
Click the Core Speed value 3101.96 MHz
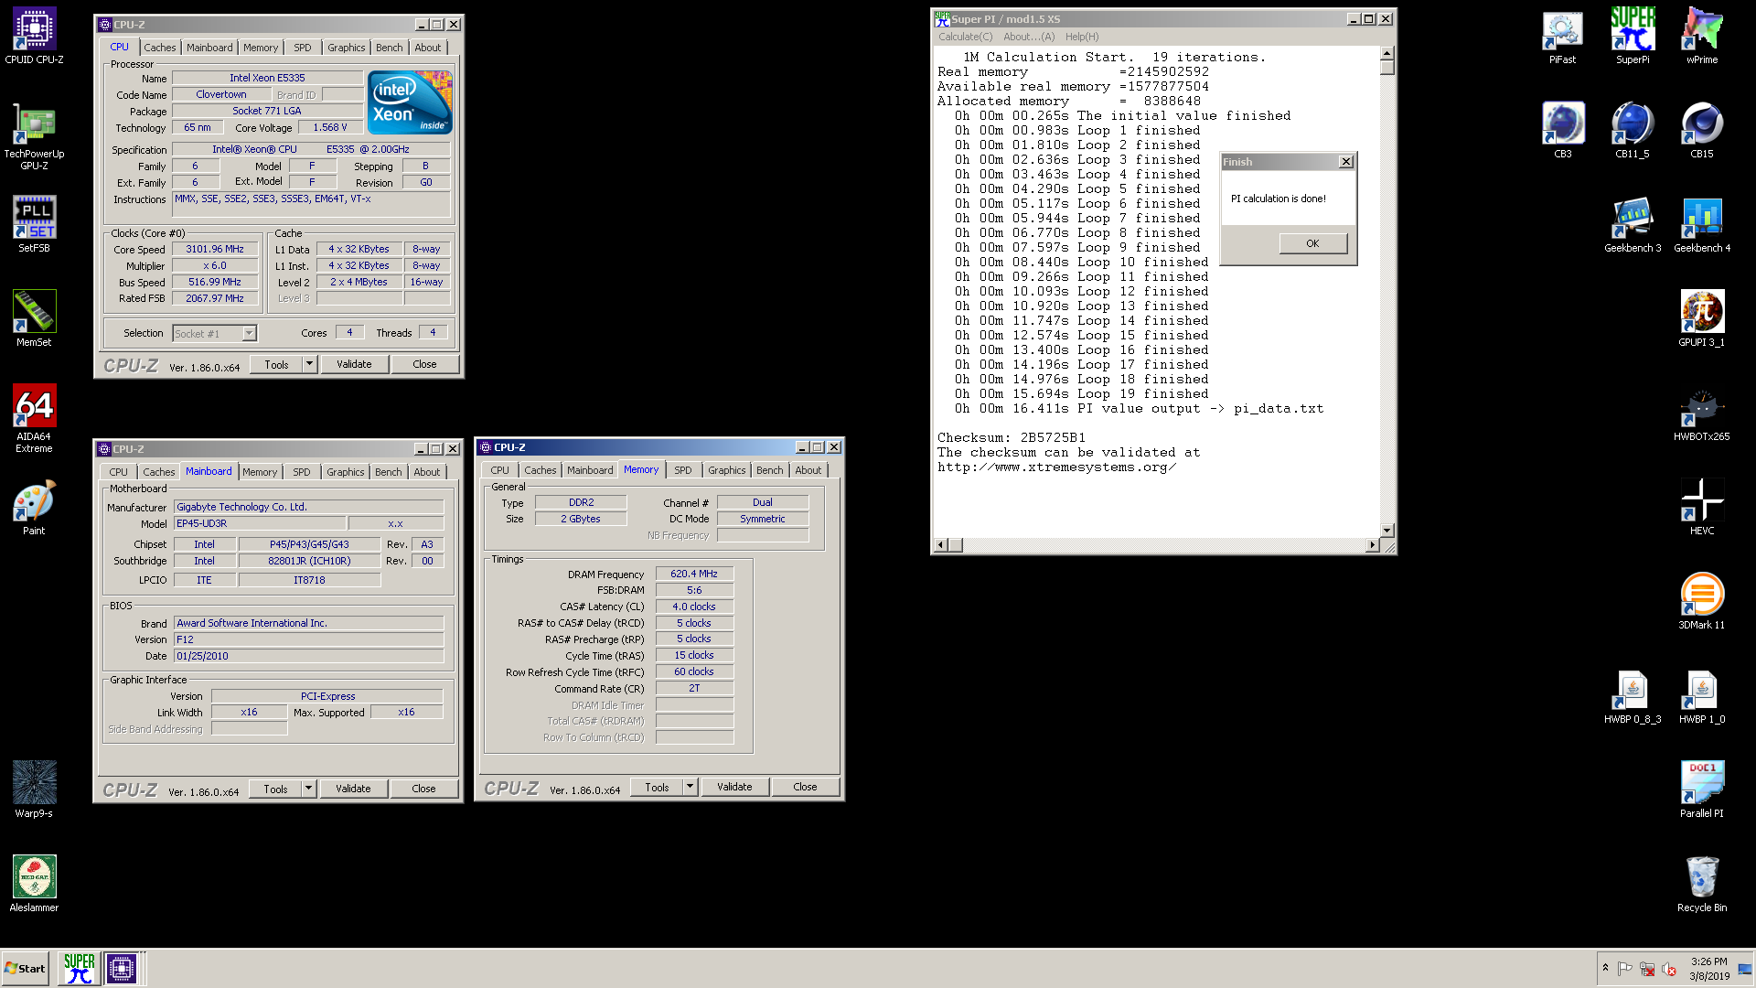click(215, 249)
